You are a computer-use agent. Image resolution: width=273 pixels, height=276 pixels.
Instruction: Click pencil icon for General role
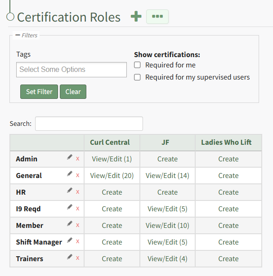(69, 174)
